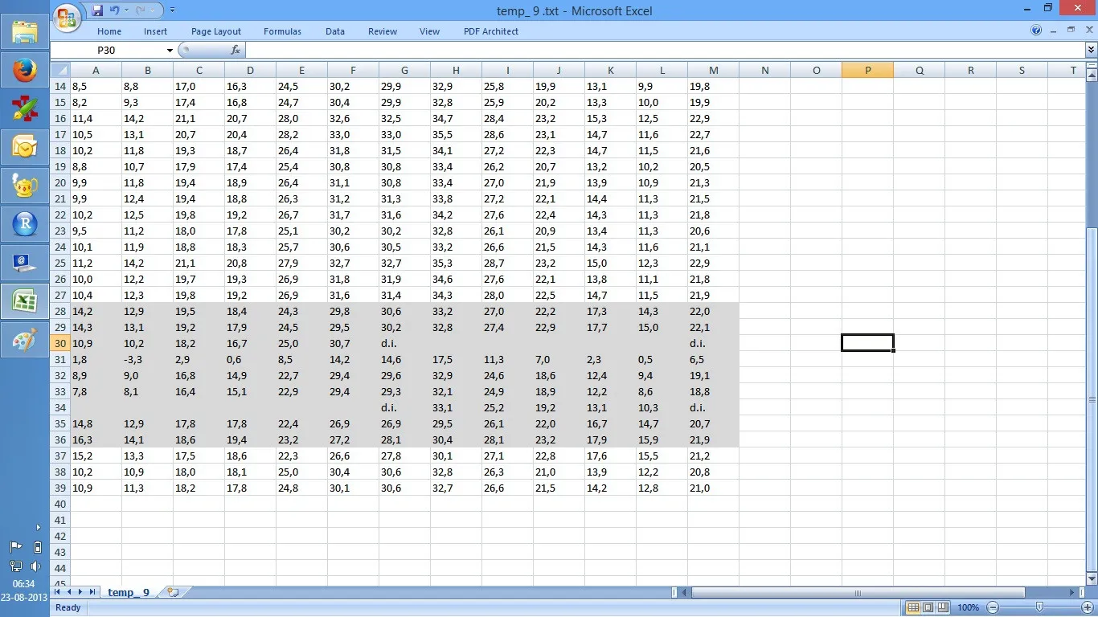Open Windows Explorer from taskbar

click(25, 33)
